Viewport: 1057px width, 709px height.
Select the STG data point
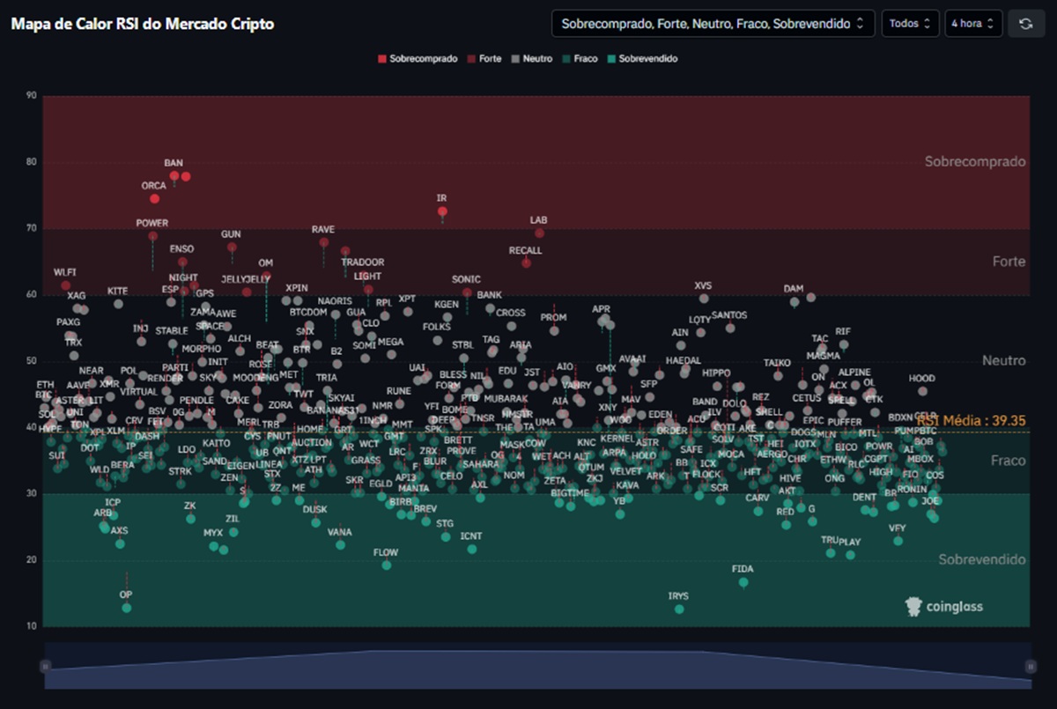click(446, 536)
